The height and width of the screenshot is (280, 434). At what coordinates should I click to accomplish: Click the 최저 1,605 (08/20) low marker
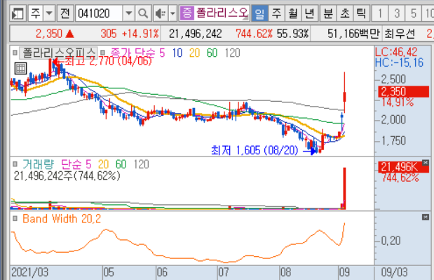pos(263,150)
